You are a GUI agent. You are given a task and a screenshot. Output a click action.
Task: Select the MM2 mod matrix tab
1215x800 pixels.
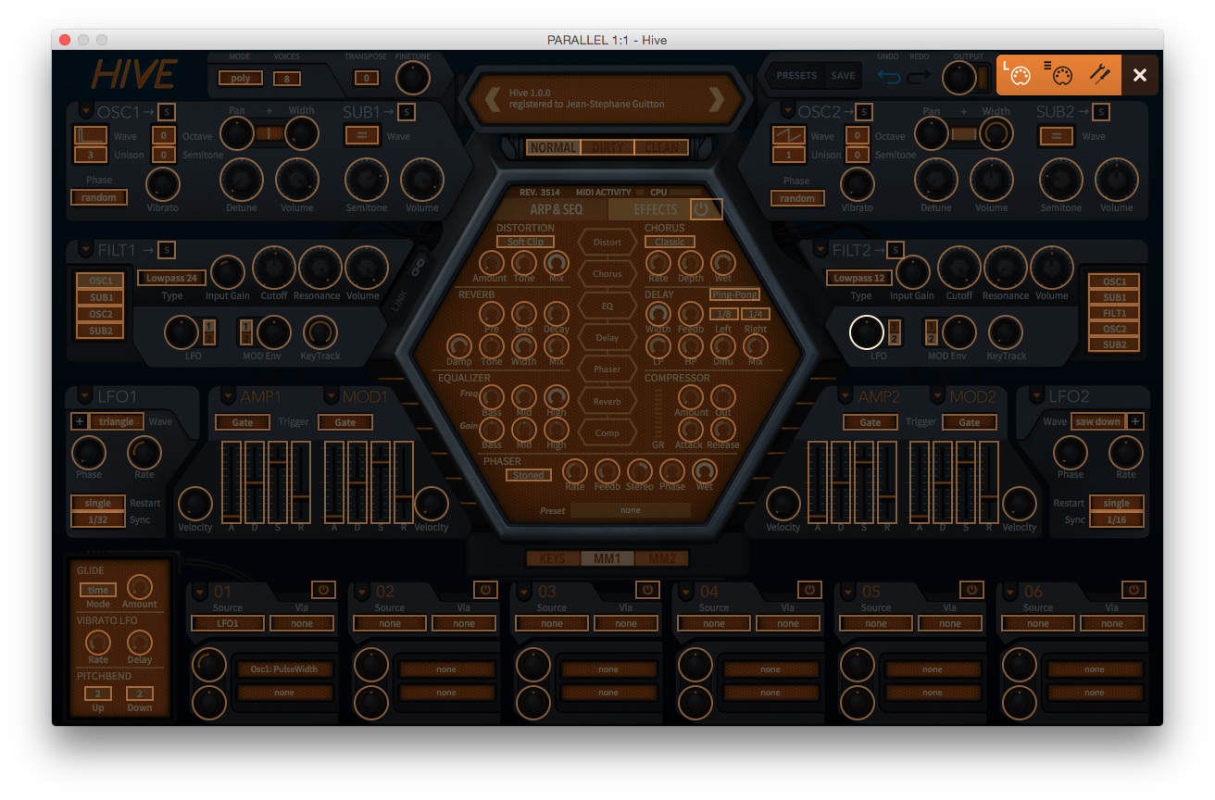point(662,558)
